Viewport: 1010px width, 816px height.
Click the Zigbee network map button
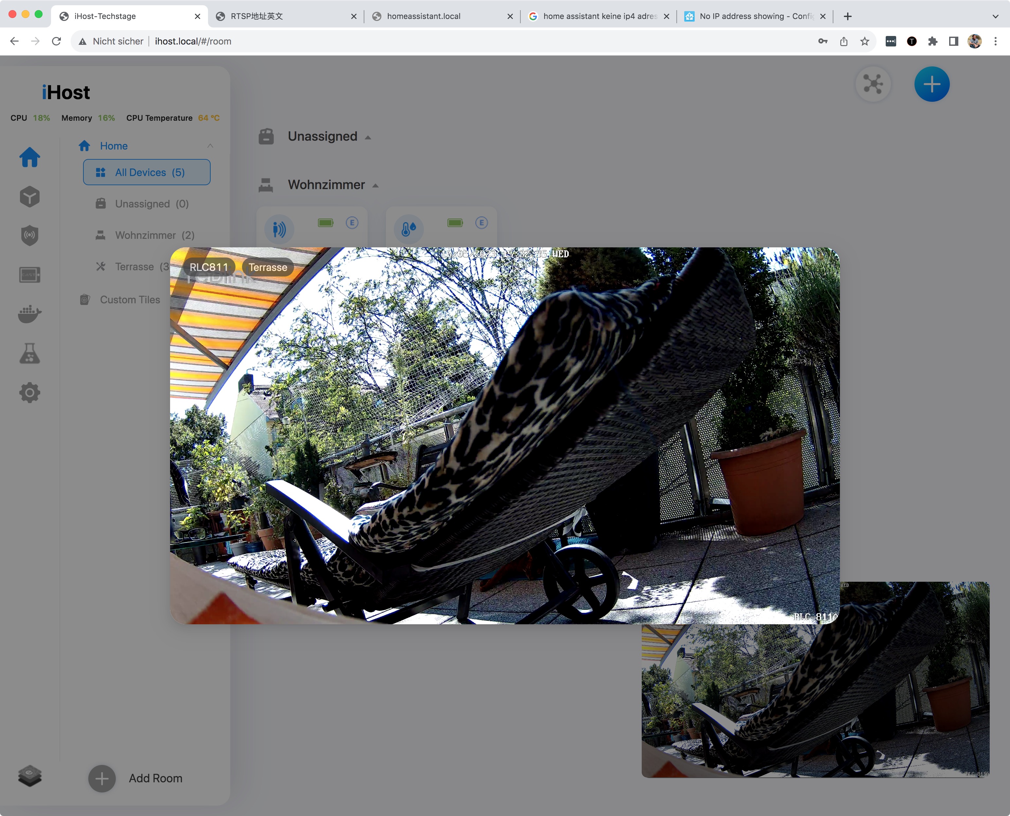click(x=873, y=85)
